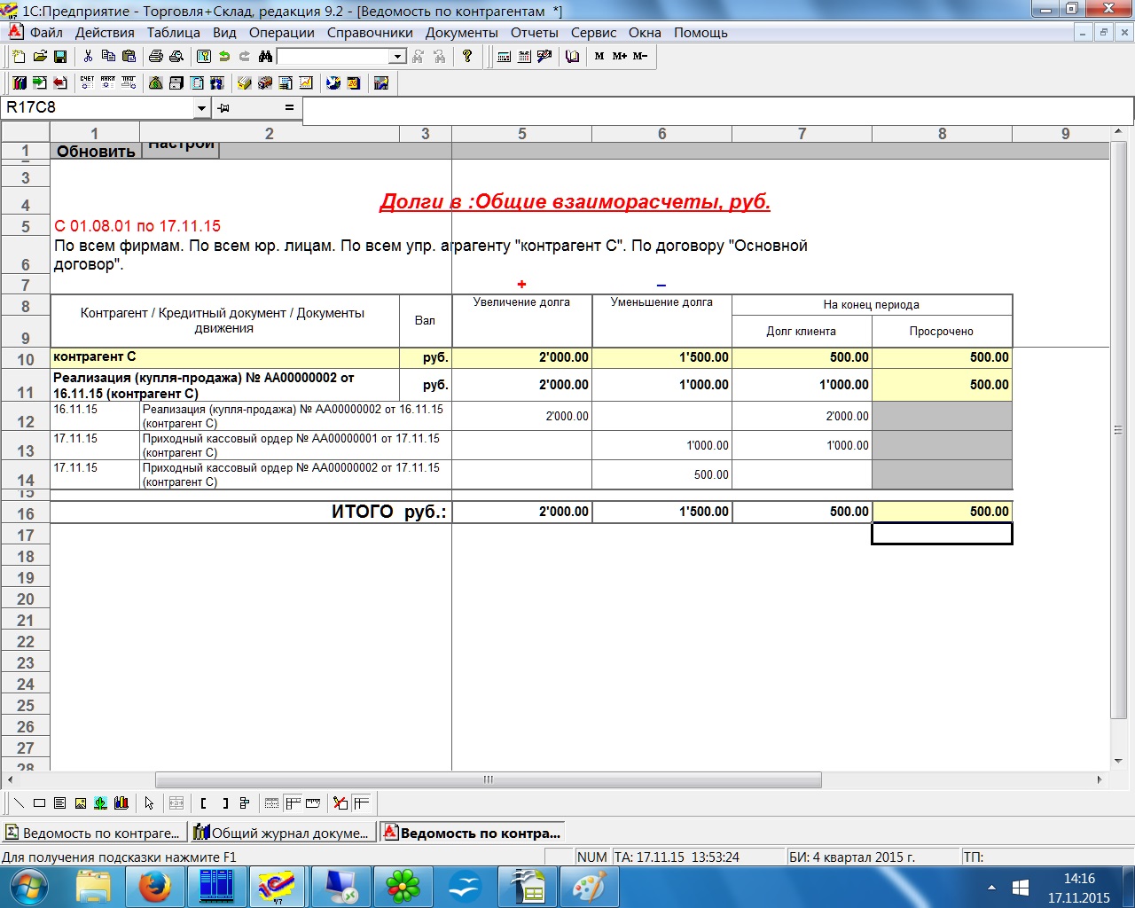Switch to Общий журнал докуме... window tab
Viewport: 1135px width, 908px height.
click(x=282, y=833)
